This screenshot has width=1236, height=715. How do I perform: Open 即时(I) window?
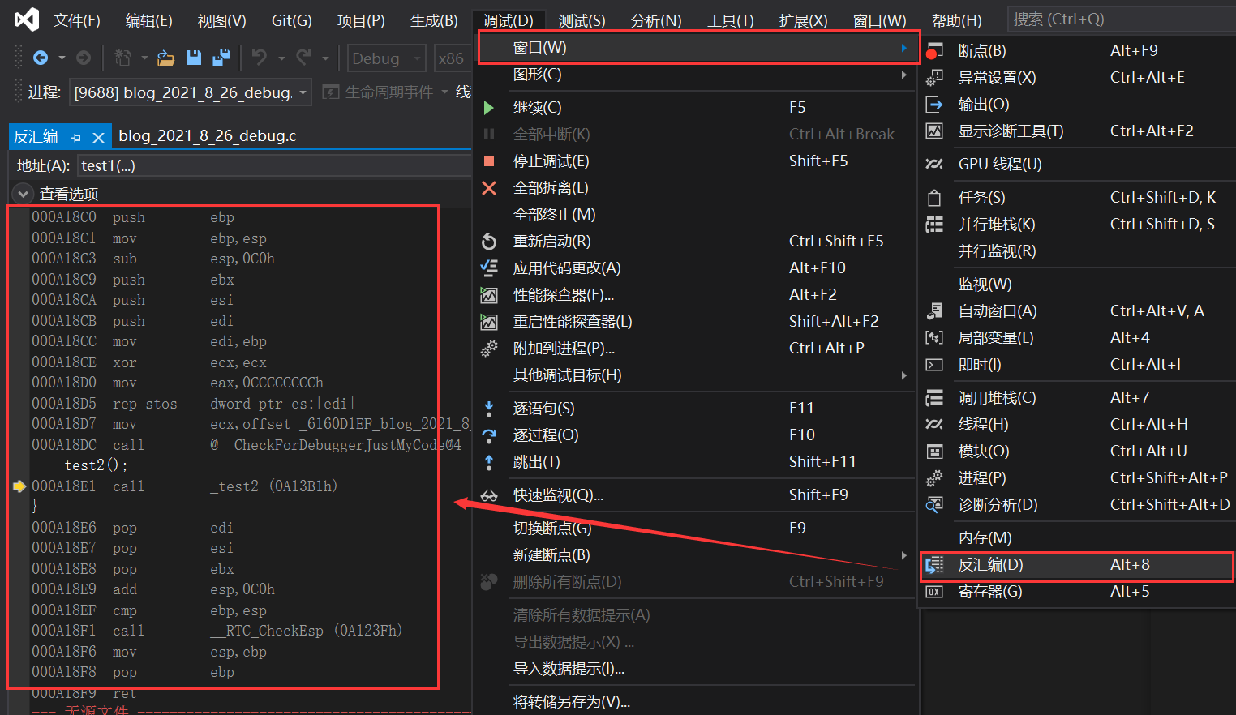(1077, 364)
